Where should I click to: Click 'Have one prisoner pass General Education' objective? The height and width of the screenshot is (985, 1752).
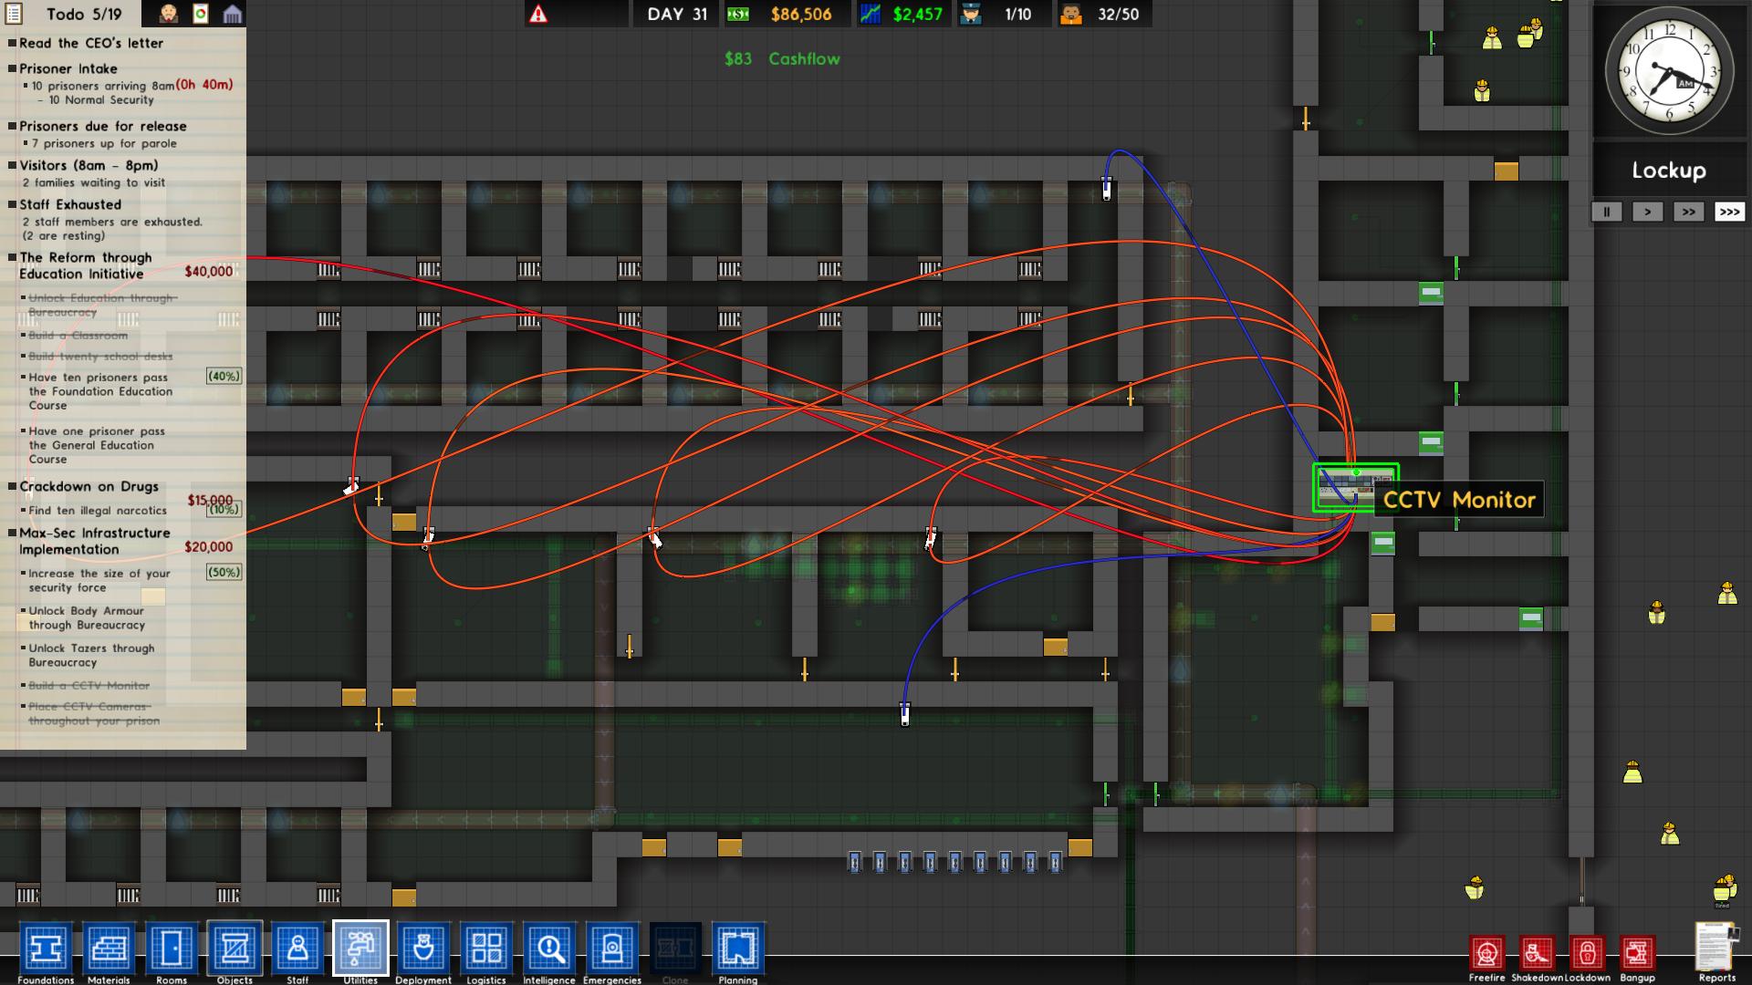tap(97, 445)
